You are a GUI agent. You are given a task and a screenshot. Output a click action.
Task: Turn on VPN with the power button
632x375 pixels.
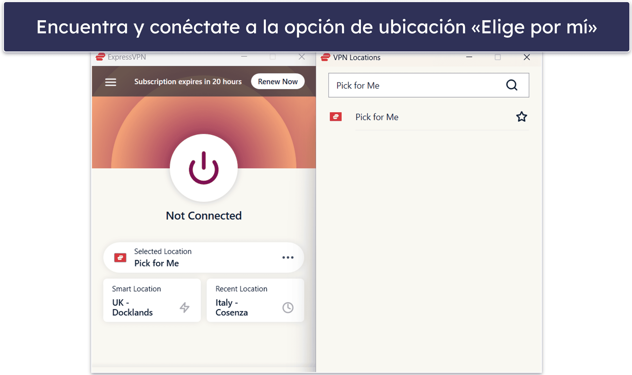204,168
